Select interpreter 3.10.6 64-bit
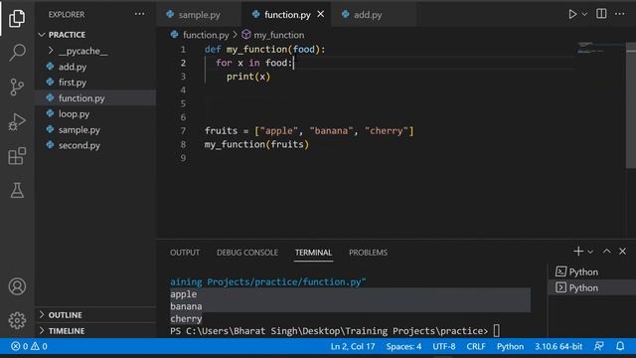Viewport: 636px width, 358px height. click(558, 346)
